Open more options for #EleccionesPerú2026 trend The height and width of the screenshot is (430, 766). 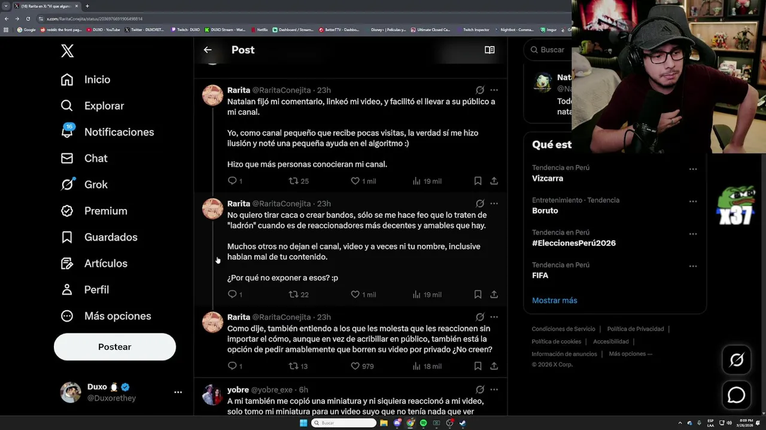tap(693, 234)
